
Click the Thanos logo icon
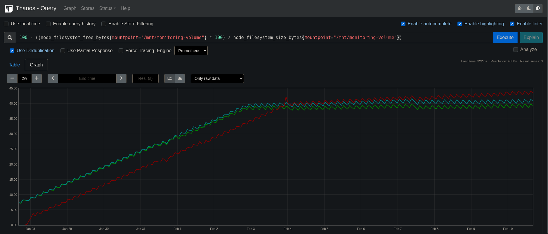pos(9,8)
